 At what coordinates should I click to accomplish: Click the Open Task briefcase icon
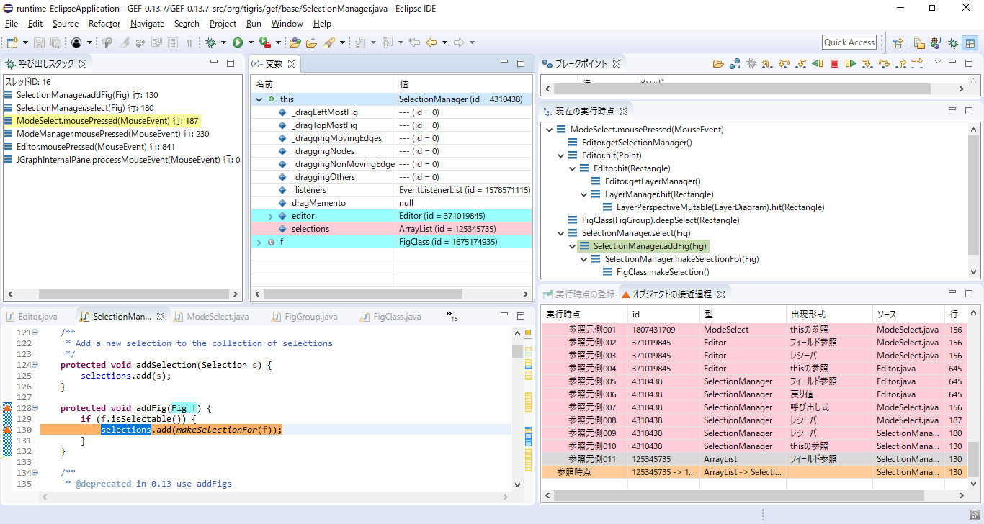click(x=311, y=42)
